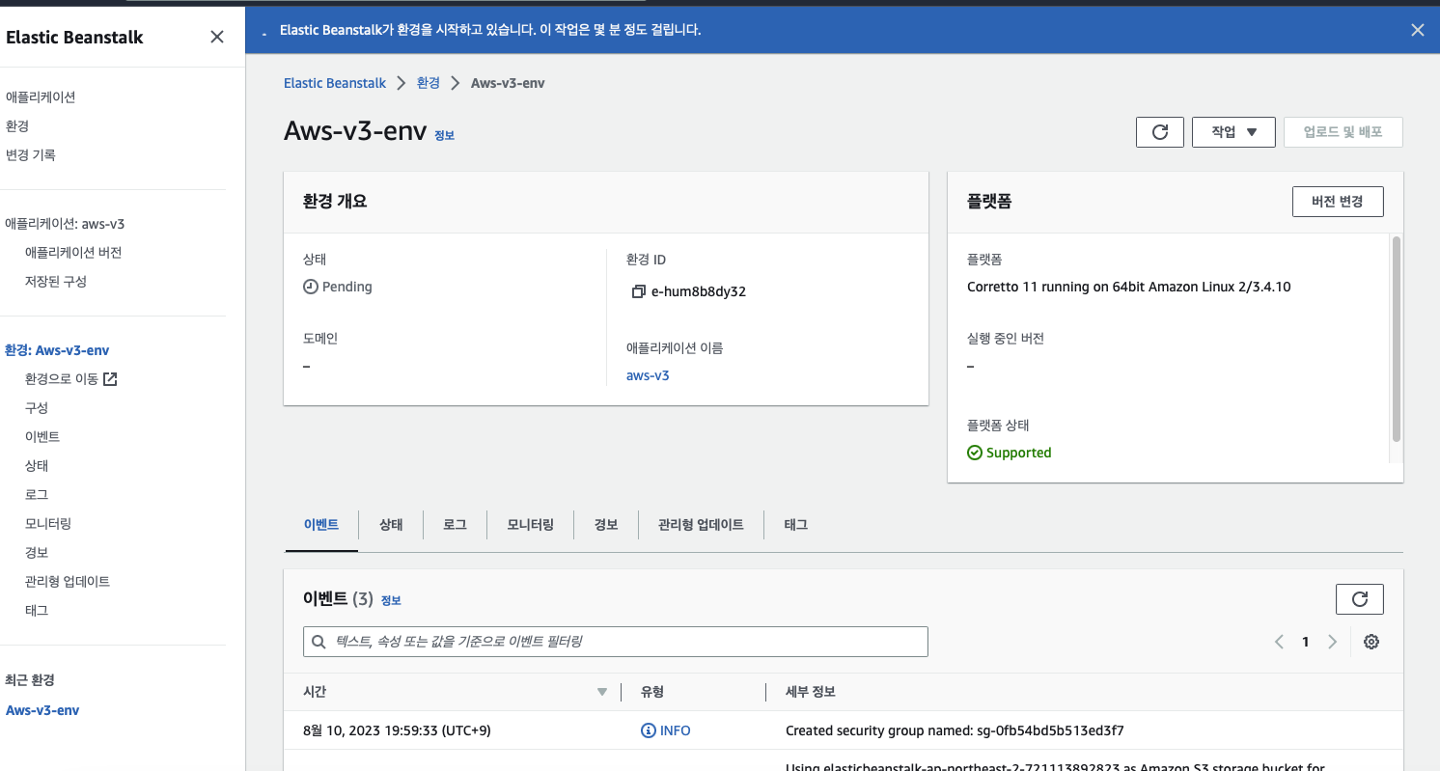The image size is (1440, 771).
Task: Open the events table settings gear
Action: click(1371, 642)
